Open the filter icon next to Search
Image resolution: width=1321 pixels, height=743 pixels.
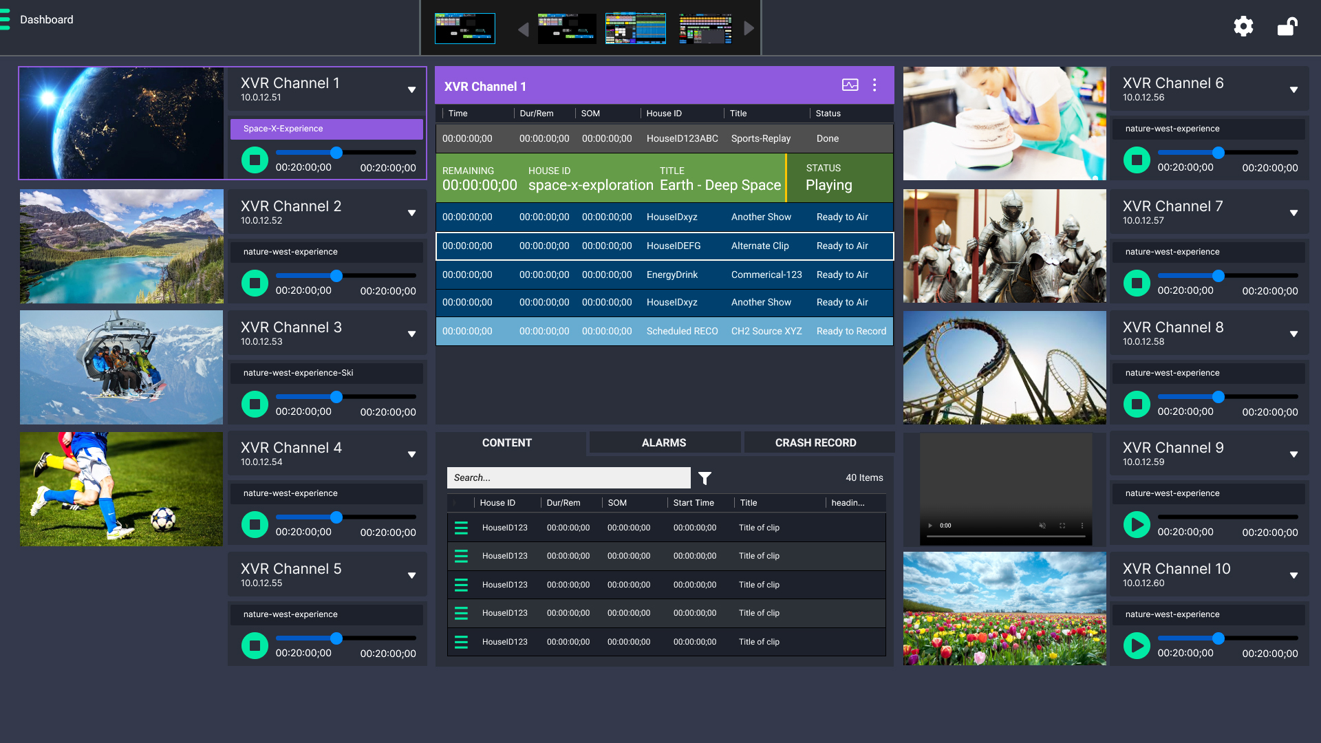click(x=705, y=477)
